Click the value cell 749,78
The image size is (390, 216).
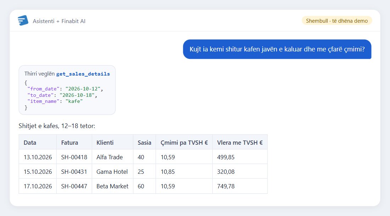240,186
